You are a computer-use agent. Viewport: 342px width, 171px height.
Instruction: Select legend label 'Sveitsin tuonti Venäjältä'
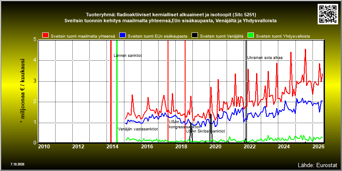[221, 36]
